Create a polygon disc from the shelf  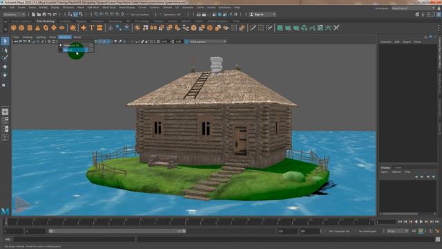(61, 28)
